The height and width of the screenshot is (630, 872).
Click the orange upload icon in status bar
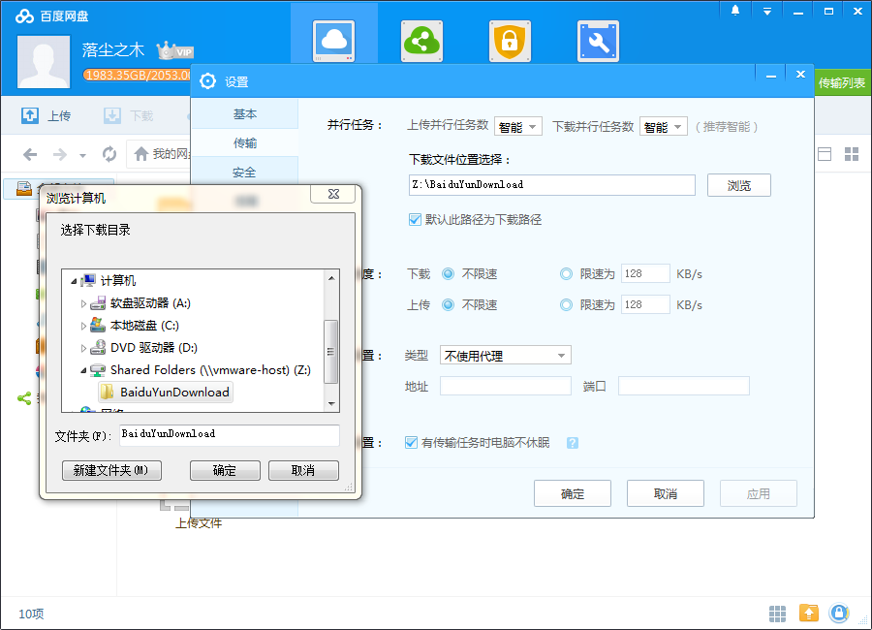click(809, 614)
